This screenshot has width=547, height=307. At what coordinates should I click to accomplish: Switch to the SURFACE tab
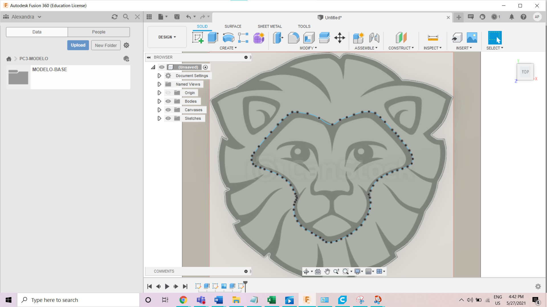pos(233,26)
